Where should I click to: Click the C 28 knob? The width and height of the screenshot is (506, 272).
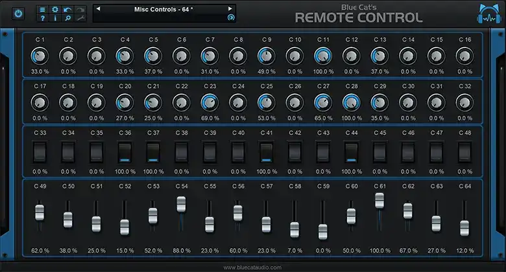coord(351,103)
